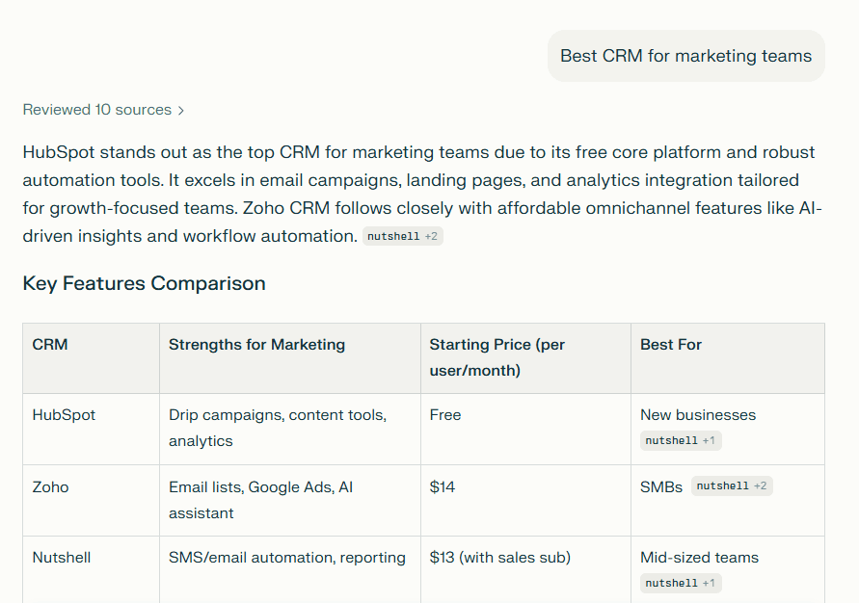Click the "Drip campaigns, content tools, analytics" cell
859x603 pixels.
(x=277, y=428)
